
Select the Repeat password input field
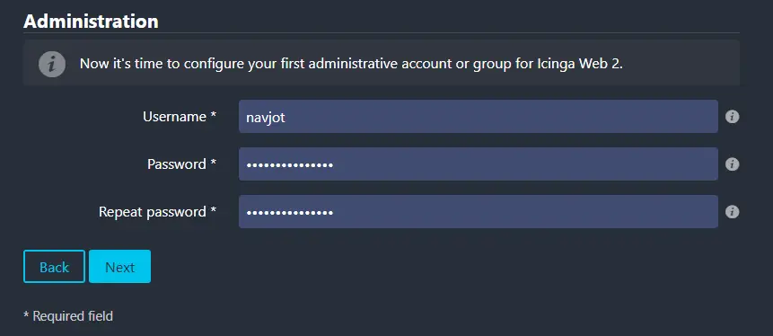[x=479, y=212]
